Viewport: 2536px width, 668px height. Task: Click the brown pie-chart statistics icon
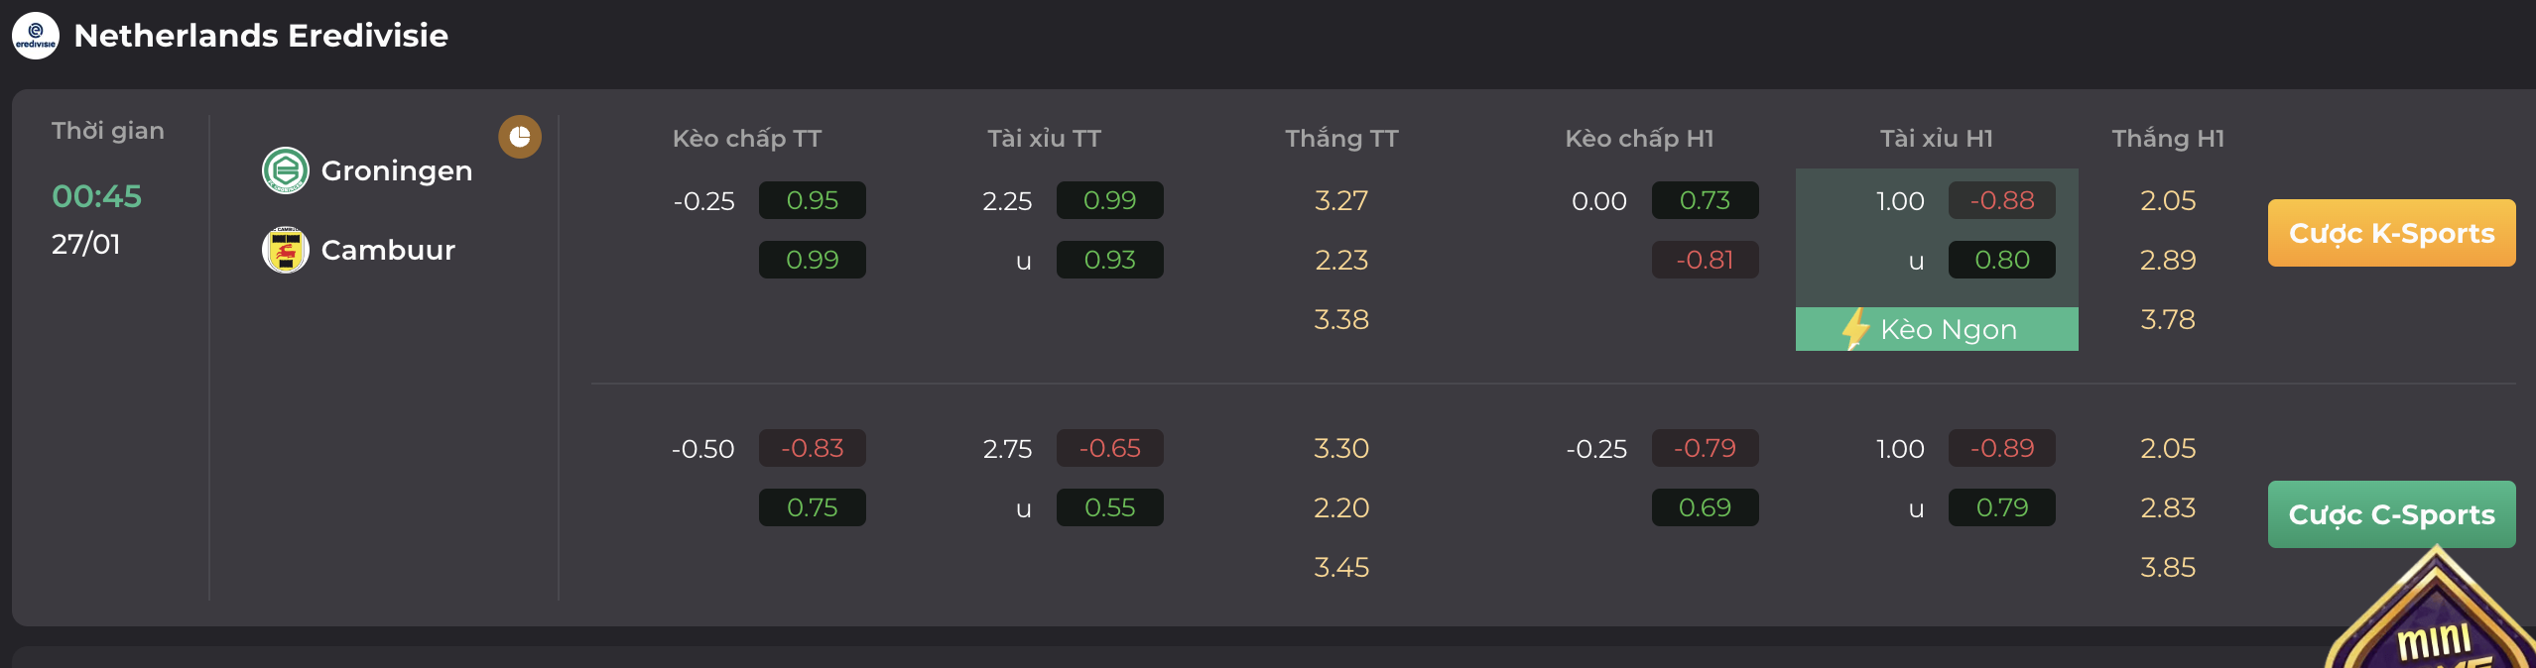(x=520, y=137)
